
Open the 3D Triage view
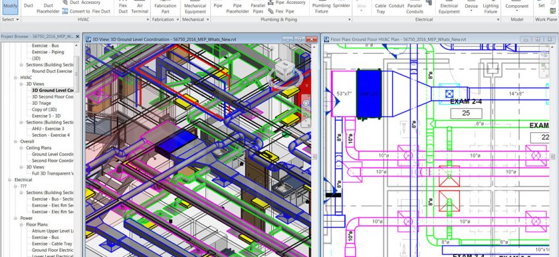(x=44, y=103)
